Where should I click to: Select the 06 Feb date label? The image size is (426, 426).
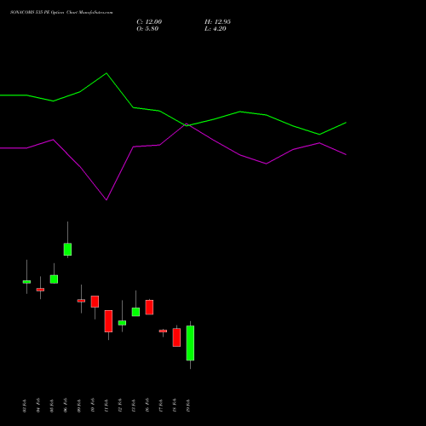66,406
